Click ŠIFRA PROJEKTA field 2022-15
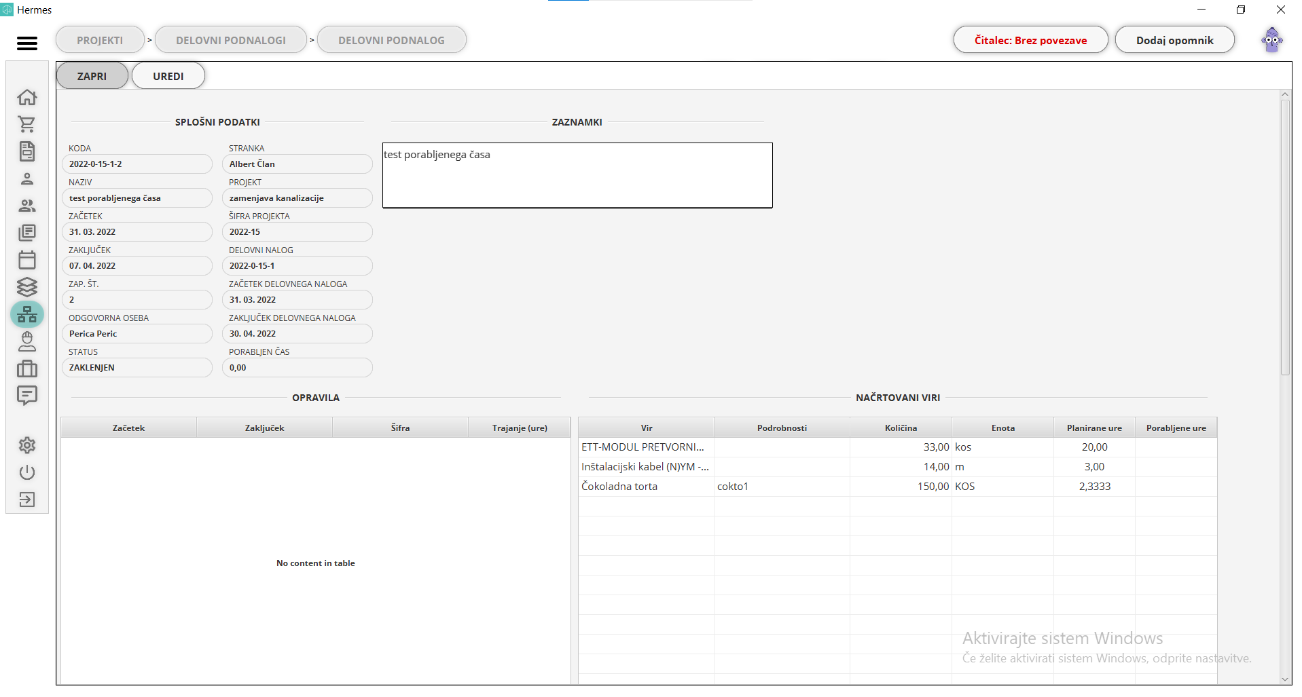 click(x=297, y=232)
